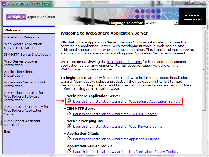Click the scrollbar down arrow
The height and width of the screenshot is (157, 209).
pyautogui.click(x=204, y=152)
